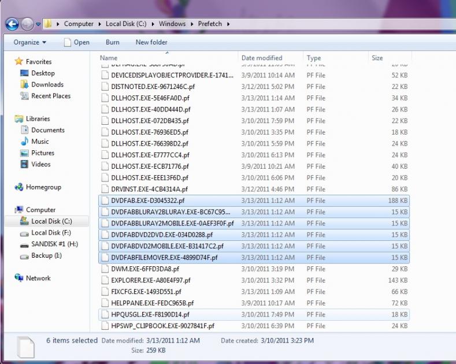Open the Videos library icon
The height and width of the screenshot is (364, 456).
coord(24,164)
